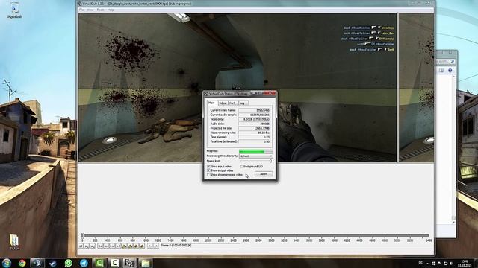
Task: Switch to the Main tab in status dialog
Action: 211,103
